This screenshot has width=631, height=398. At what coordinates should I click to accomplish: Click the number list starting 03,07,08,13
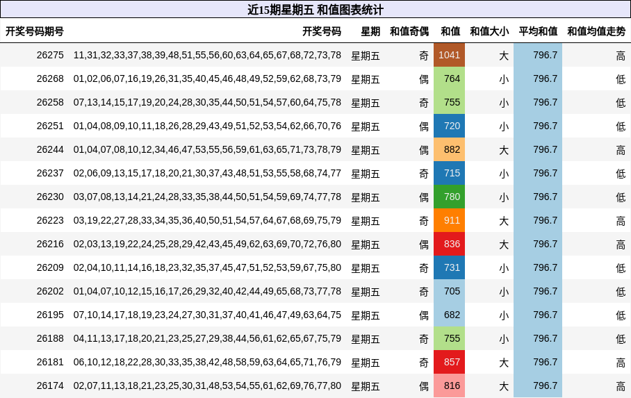pos(207,197)
